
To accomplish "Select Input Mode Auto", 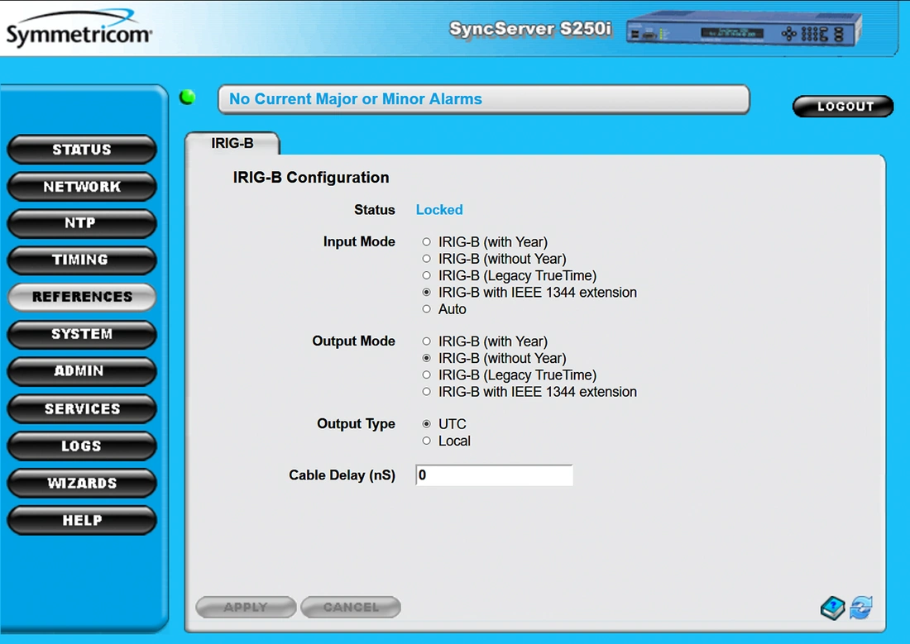I will [x=427, y=309].
